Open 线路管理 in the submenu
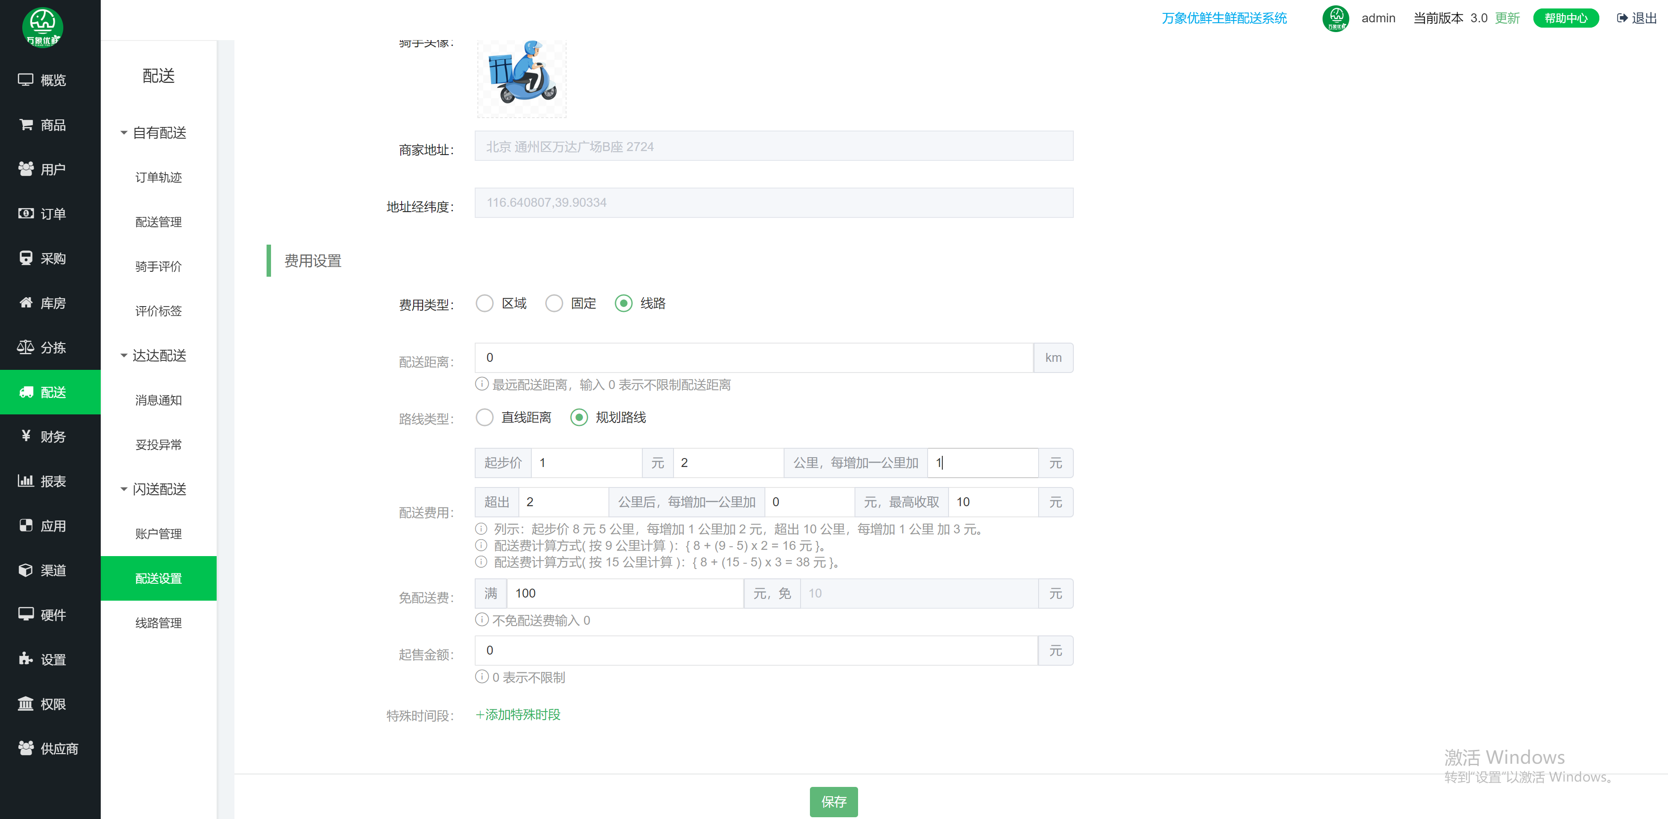The height and width of the screenshot is (819, 1668). (158, 623)
